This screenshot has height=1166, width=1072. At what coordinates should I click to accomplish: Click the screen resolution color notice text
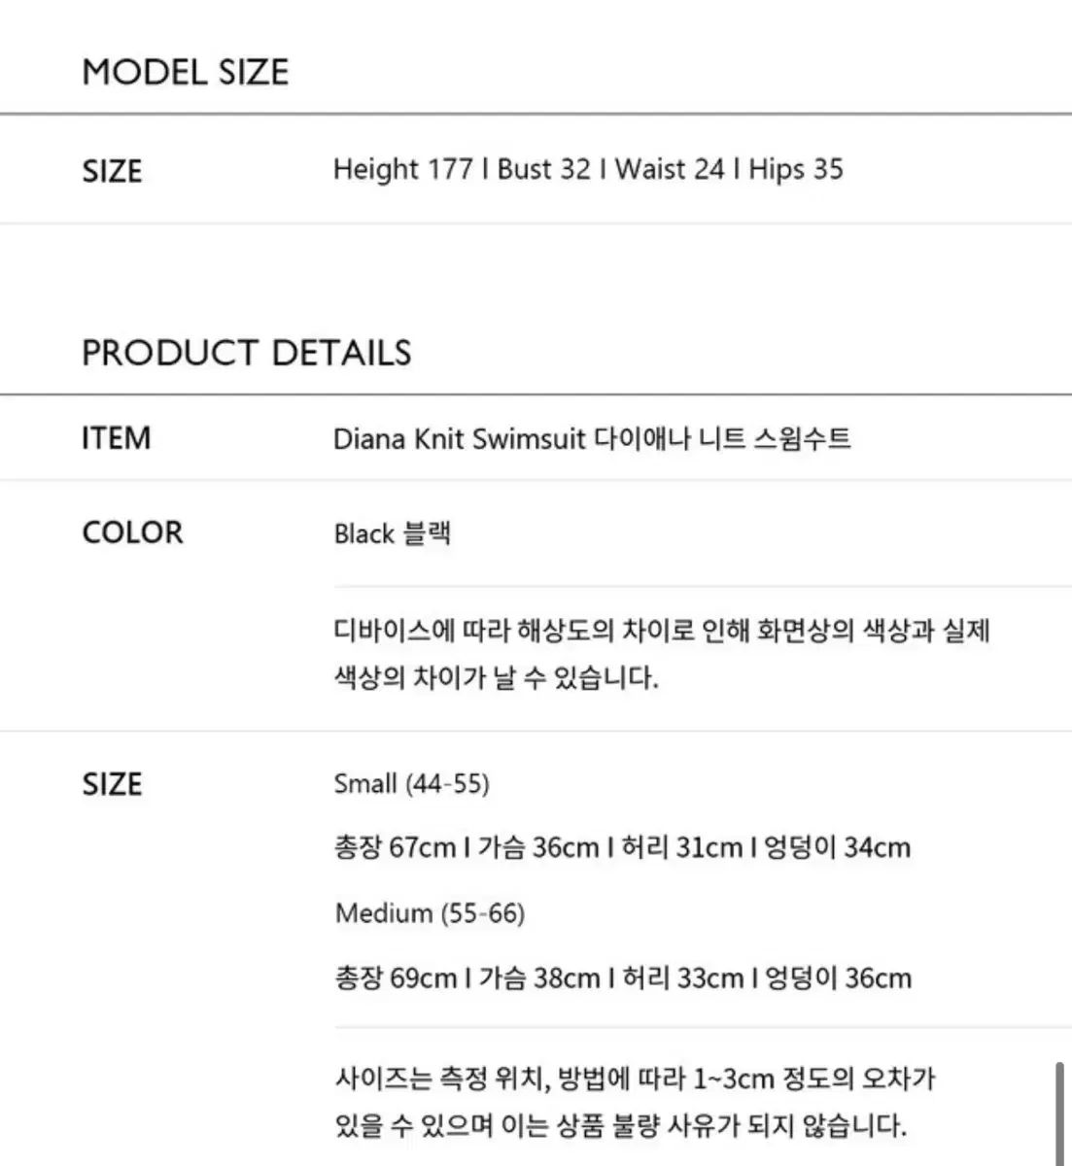pos(661,654)
